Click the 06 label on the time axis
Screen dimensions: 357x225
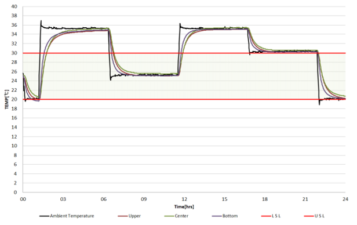point(104,199)
